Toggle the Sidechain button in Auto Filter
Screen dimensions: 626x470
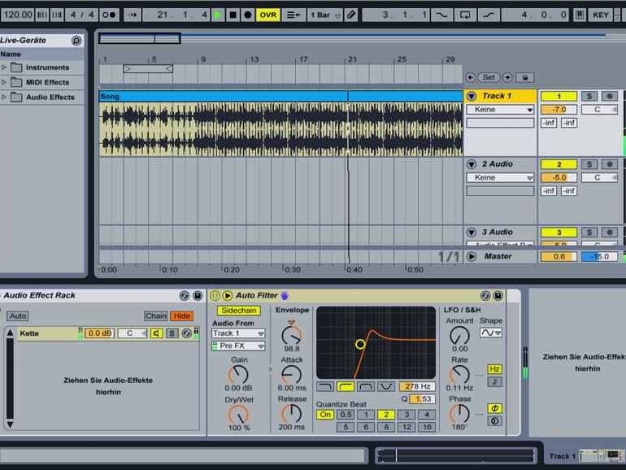(x=238, y=311)
